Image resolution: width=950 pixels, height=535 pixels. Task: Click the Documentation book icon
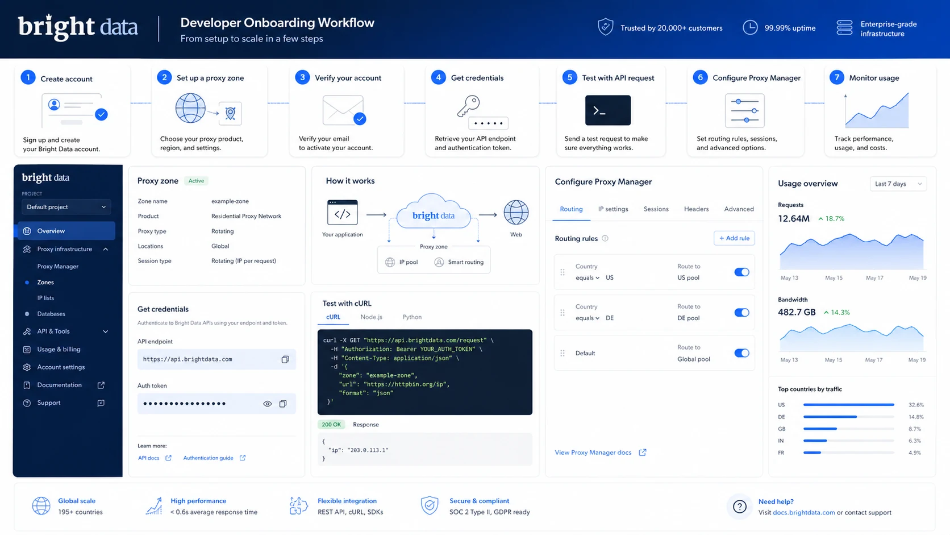click(27, 385)
